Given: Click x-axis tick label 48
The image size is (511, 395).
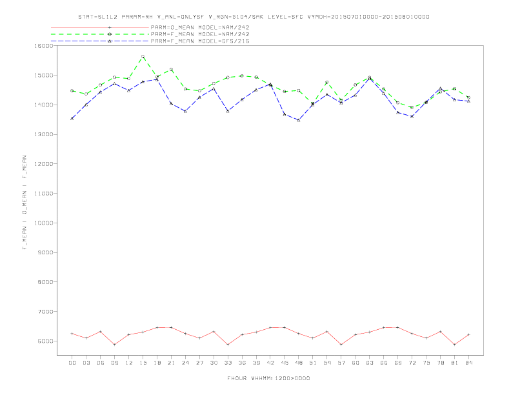Looking at the screenshot, I should [299, 363].
